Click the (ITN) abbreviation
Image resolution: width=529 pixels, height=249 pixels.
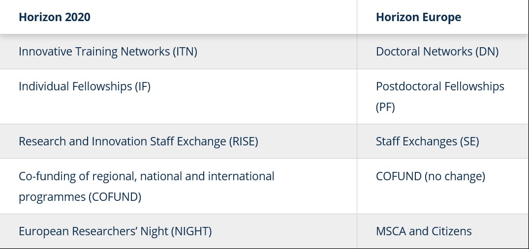(x=185, y=52)
